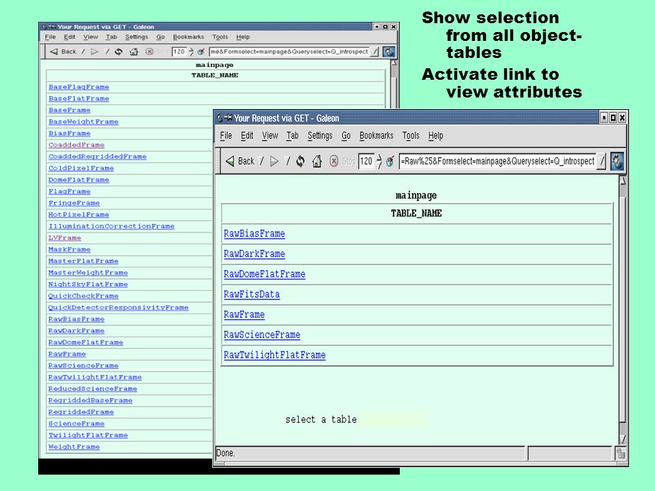Open Tab menu in front window

point(293,136)
